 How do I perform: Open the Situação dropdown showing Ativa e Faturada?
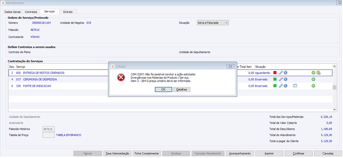tap(213, 23)
